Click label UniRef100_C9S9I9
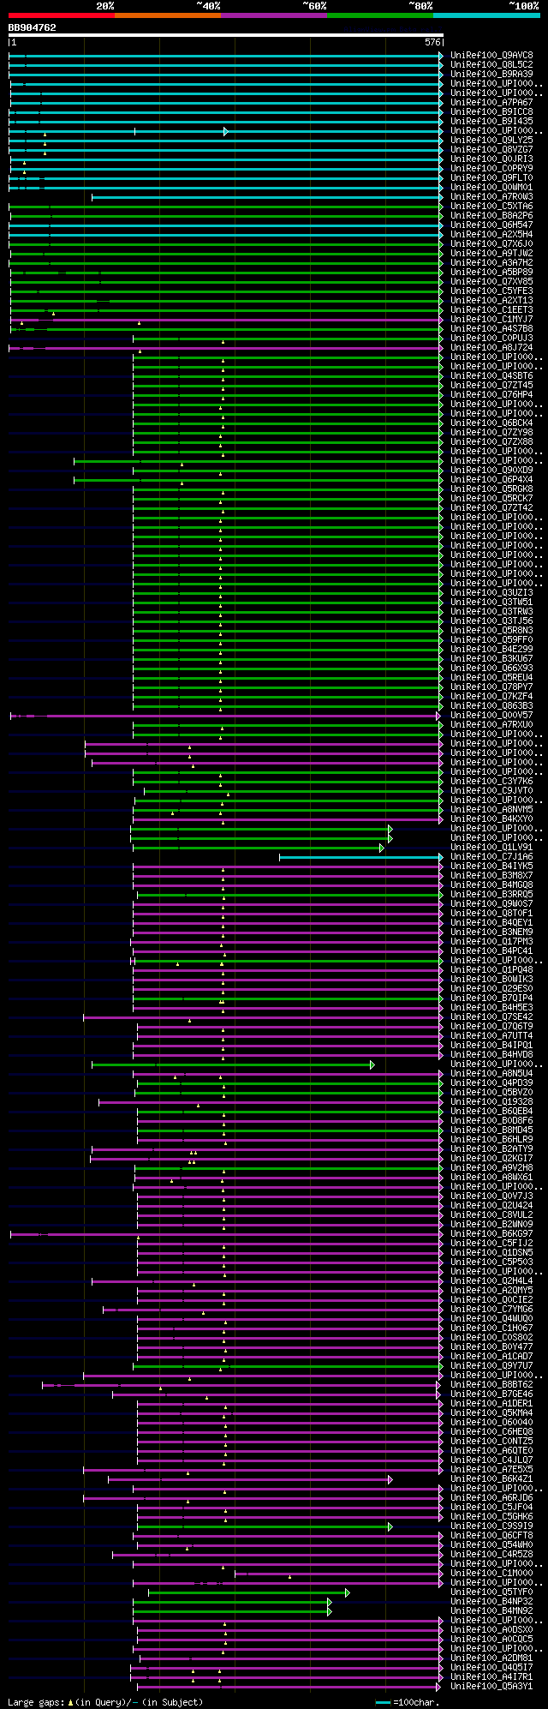The image size is (548, 1709). coord(491,1526)
